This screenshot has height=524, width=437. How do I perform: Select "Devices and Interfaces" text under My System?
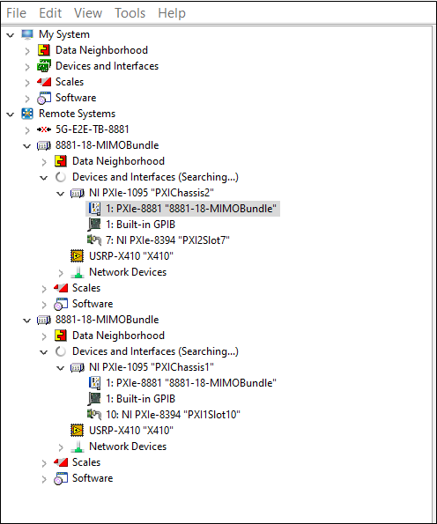107,66
